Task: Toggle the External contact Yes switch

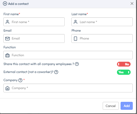Action: pos(124,72)
